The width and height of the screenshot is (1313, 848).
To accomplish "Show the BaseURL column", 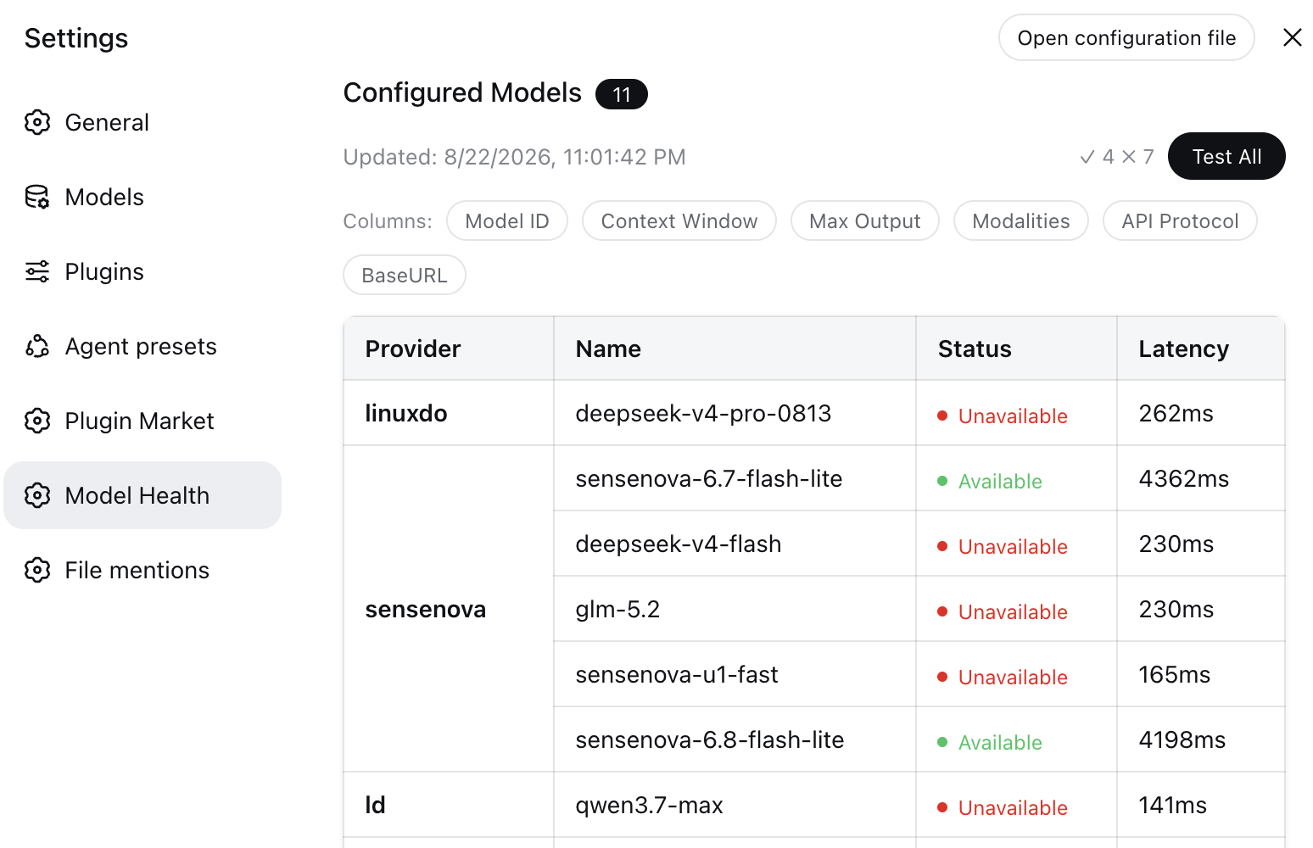I will coord(405,275).
